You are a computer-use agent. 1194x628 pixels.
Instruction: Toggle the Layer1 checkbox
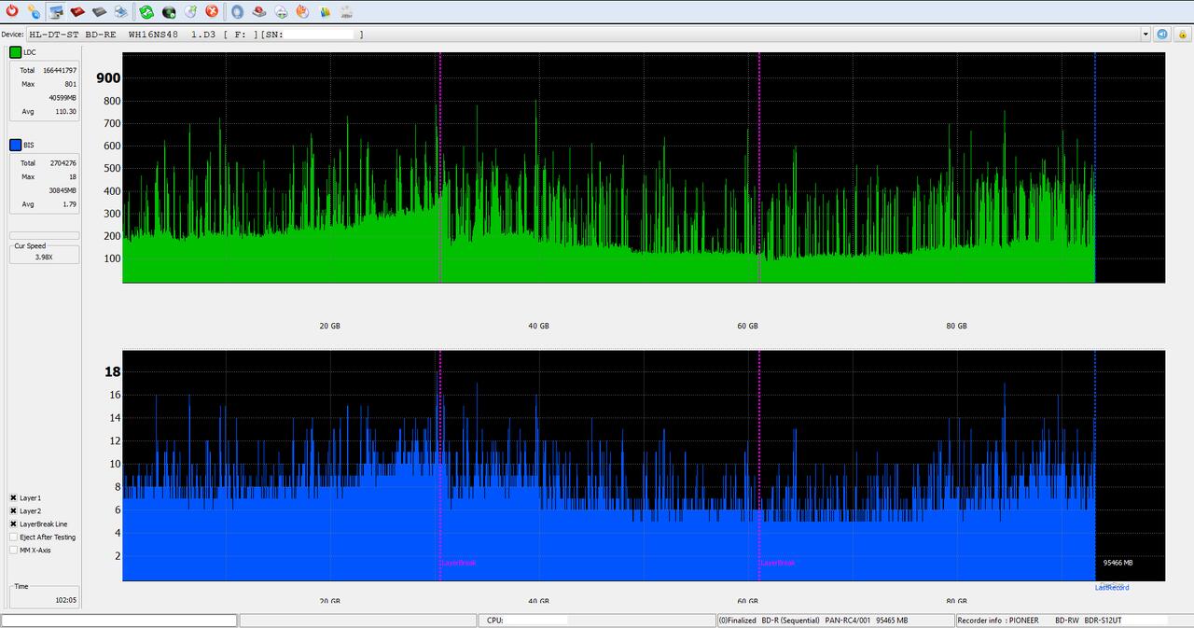(x=13, y=498)
